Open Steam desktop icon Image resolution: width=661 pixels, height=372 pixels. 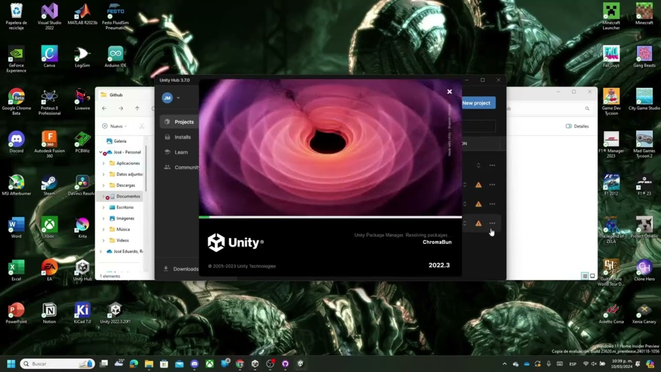[x=49, y=185]
